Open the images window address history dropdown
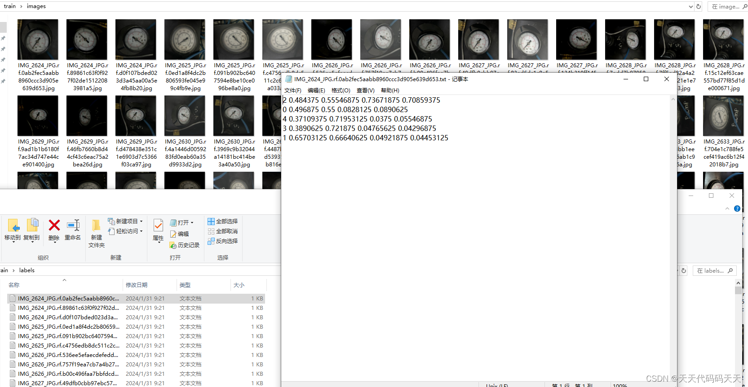The height and width of the screenshot is (387, 748). pyautogui.click(x=691, y=6)
